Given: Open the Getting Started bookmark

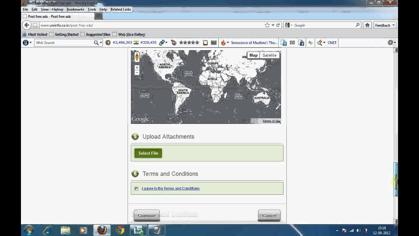Looking at the screenshot, I should point(64,34).
